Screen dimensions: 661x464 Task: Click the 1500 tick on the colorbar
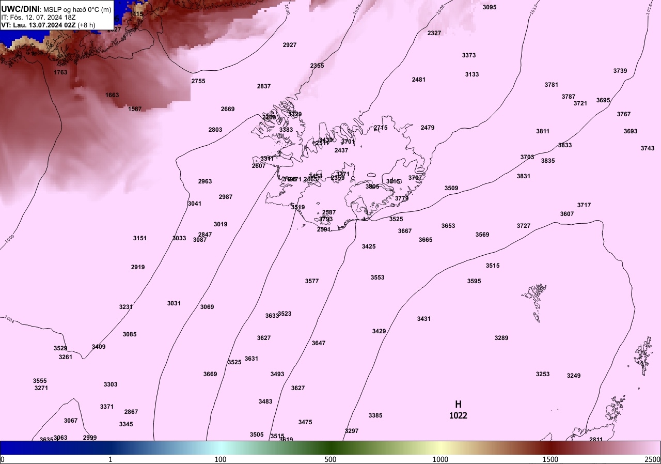pyautogui.click(x=550, y=459)
